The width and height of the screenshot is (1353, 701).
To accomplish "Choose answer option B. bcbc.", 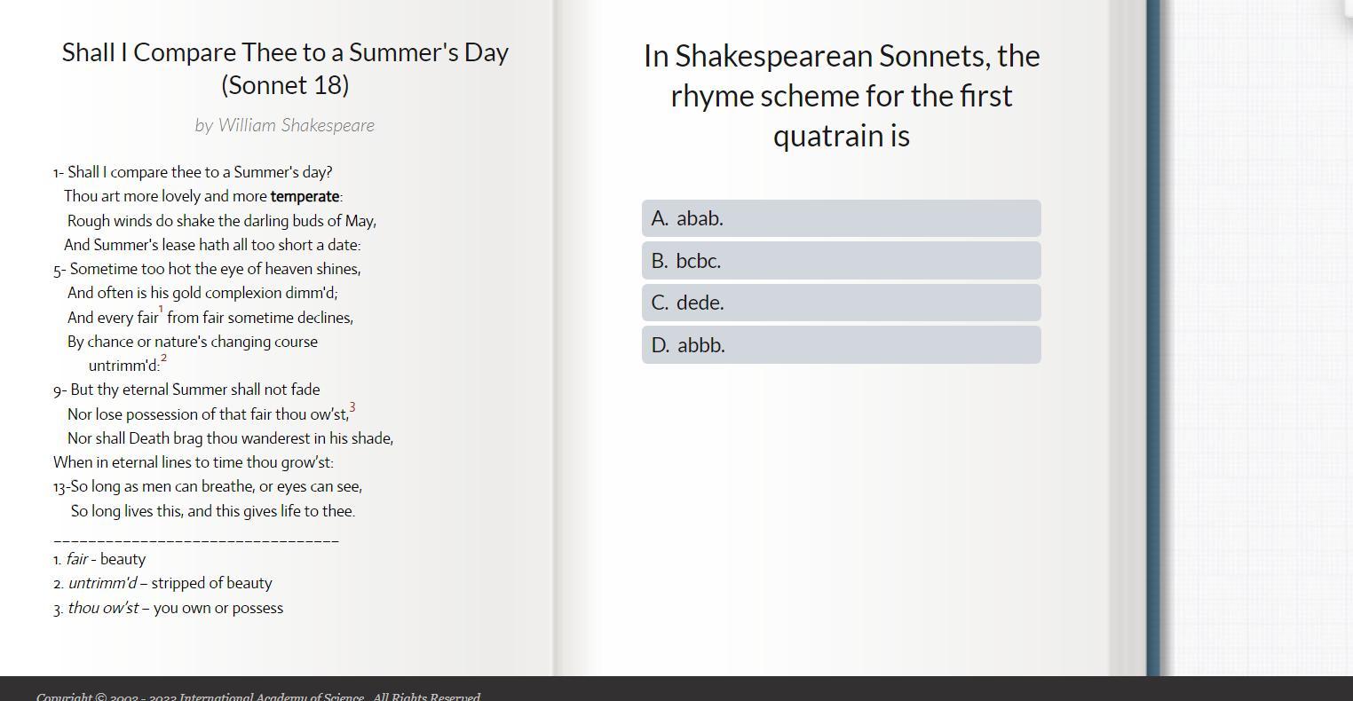I will [x=840, y=261].
